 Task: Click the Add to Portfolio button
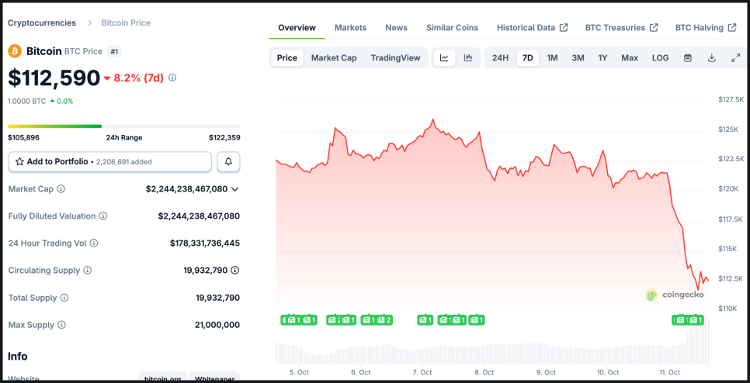coord(109,161)
